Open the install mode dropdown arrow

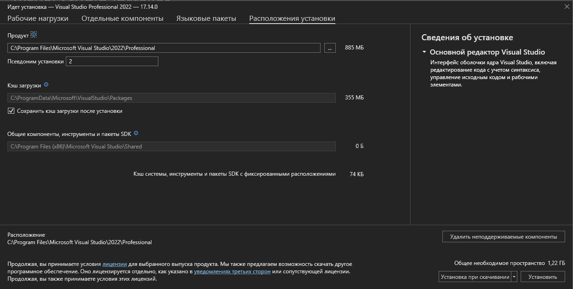tap(514, 277)
